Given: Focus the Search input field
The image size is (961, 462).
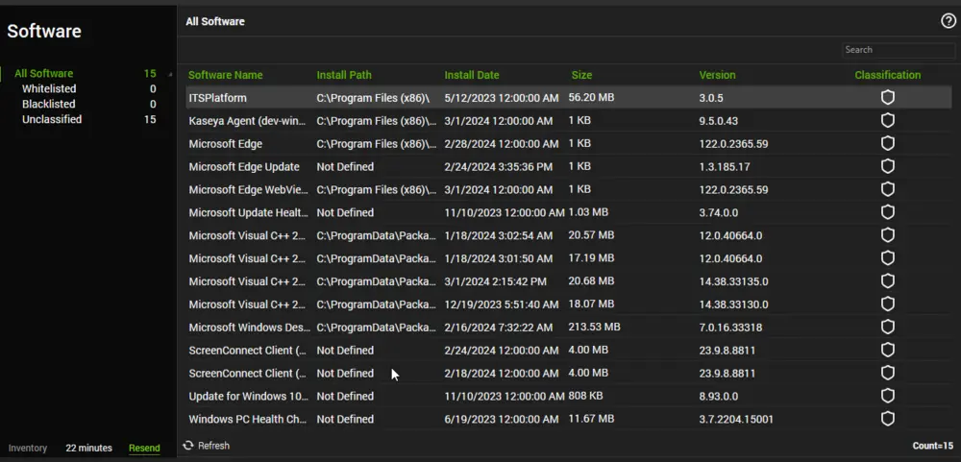Looking at the screenshot, I should pyautogui.click(x=898, y=50).
